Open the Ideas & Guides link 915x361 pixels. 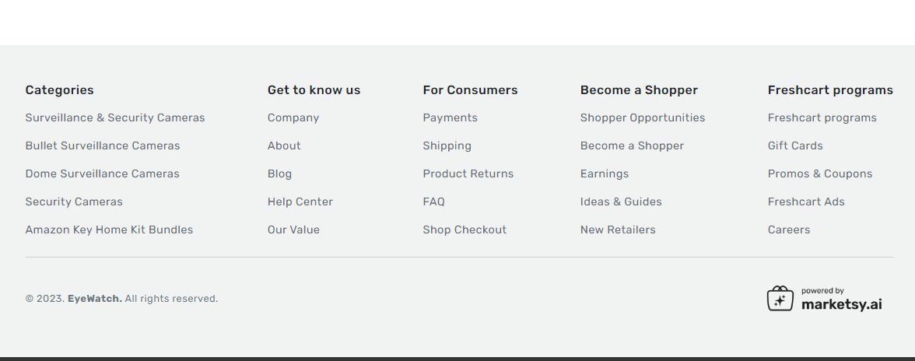(621, 202)
